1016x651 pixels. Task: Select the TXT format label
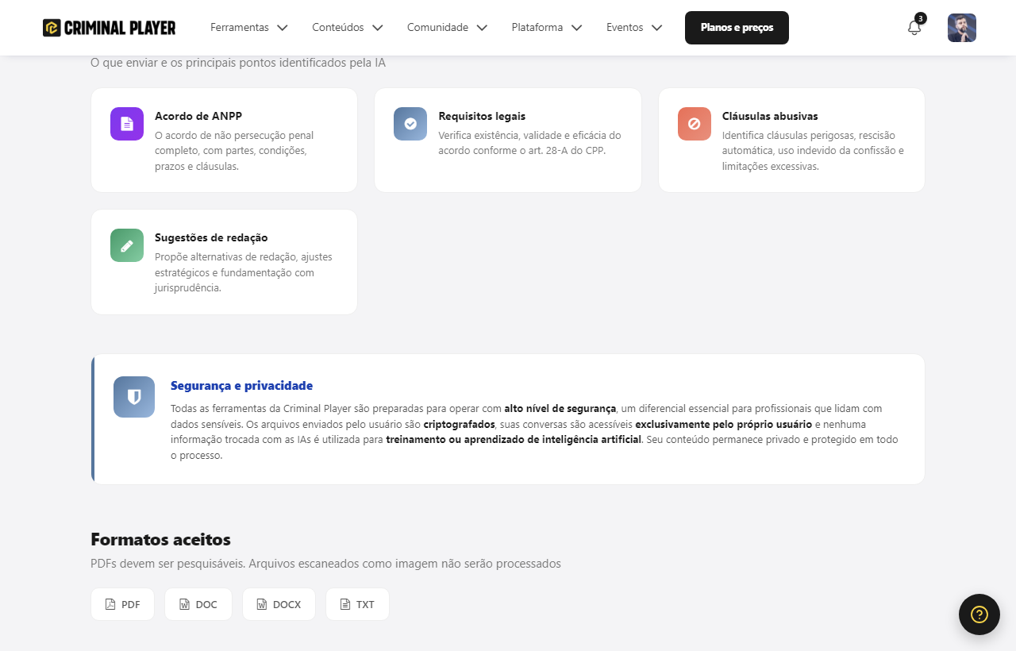(x=365, y=605)
